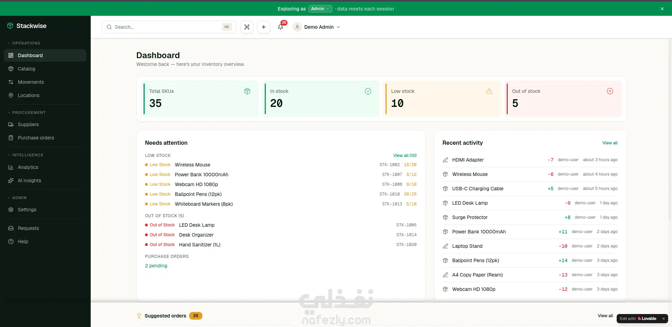Click the Suggested orders 35 count badge
This screenshot has height=327, width=672.
(x=196, y=316)
